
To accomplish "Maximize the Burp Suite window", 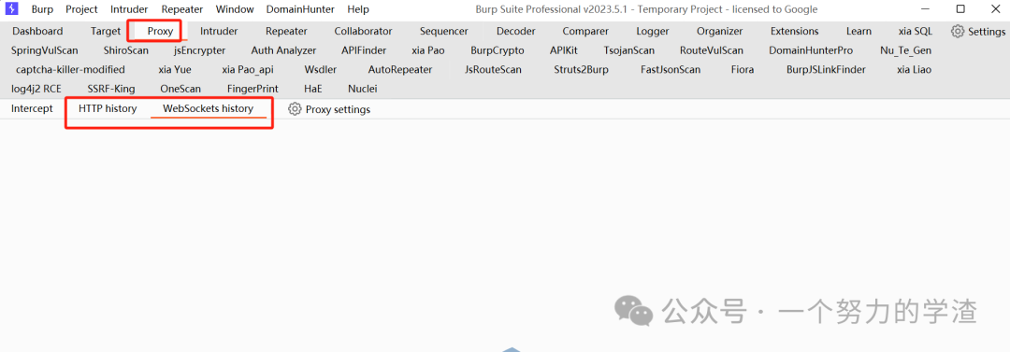I will 960,9.
